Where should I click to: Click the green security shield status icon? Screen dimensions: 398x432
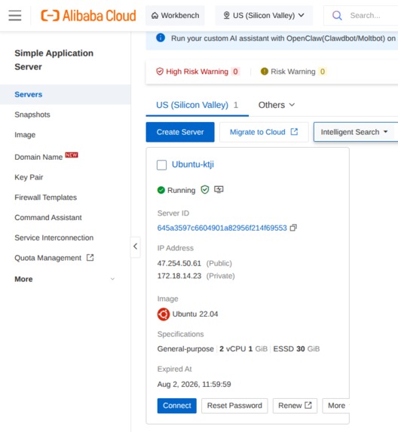tap(204, 189)
